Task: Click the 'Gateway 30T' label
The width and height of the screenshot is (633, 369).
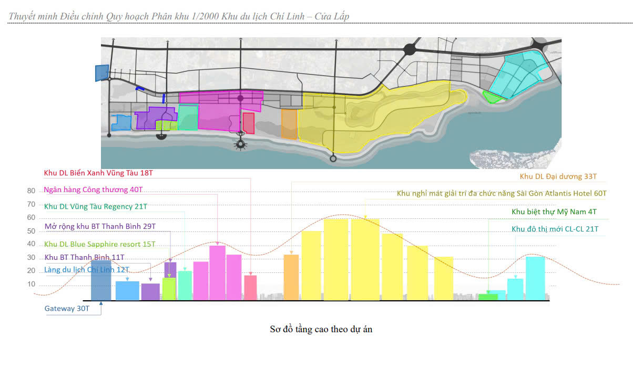Action: [67, 309]
